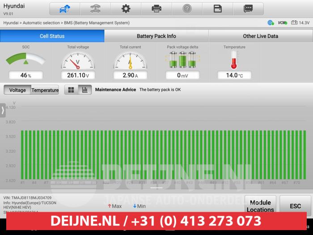Image resolution: width=313 pixels, height=235 pixels.
Task: Select the 261.10 V value
Action: (x=78, y=75)
